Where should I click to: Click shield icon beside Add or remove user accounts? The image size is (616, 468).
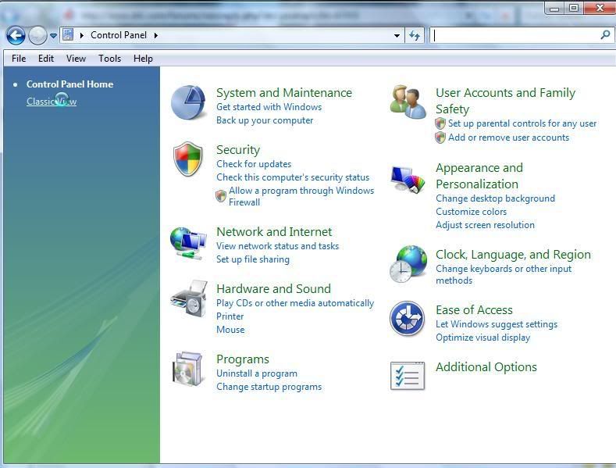(x=440, y=138)
